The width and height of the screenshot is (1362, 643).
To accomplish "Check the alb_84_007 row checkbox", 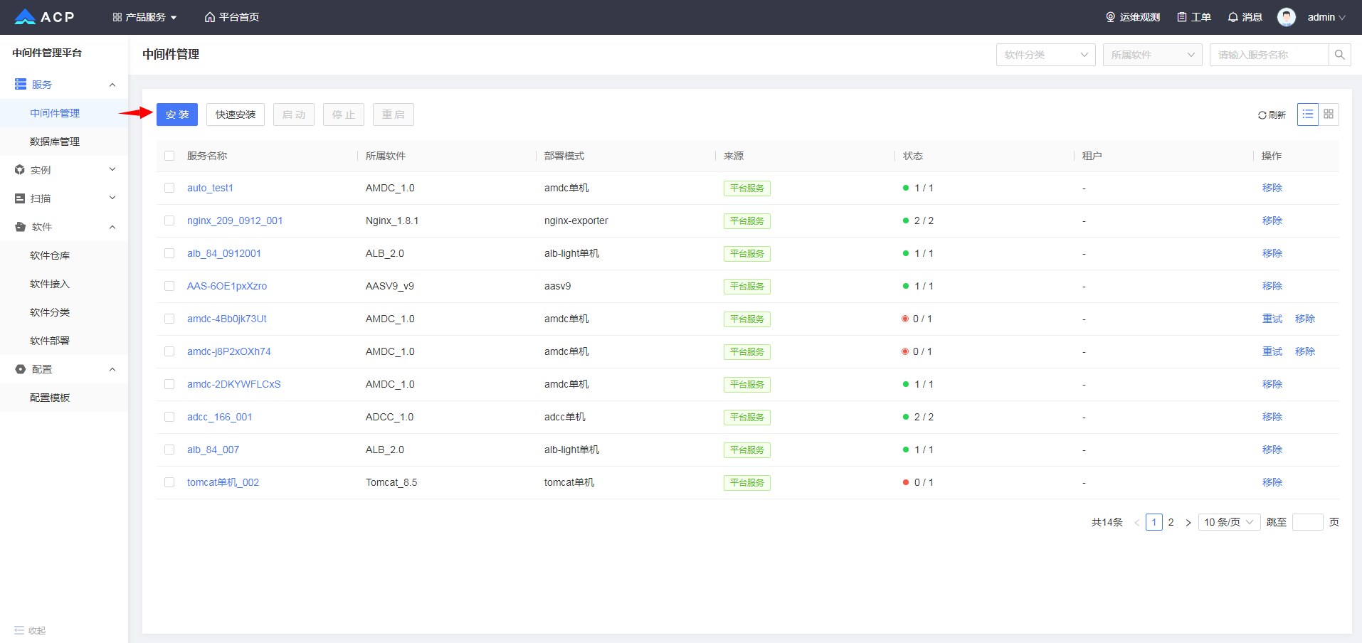I will (169, 450).
